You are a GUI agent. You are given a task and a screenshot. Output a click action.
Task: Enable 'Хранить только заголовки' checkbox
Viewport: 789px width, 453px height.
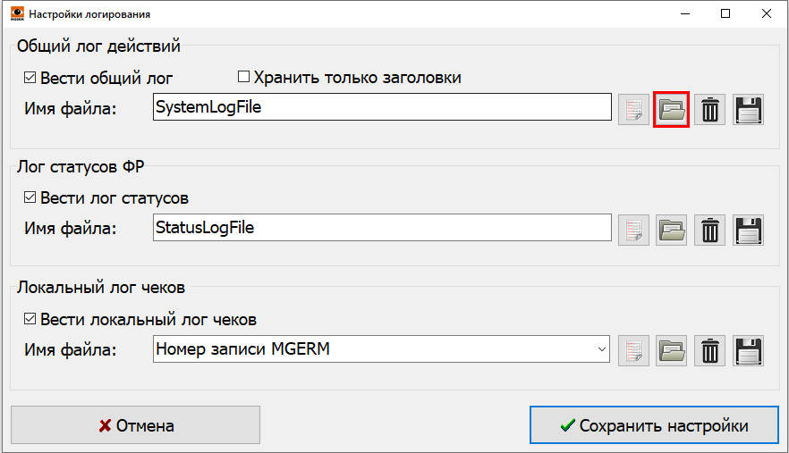click(x=243, y=78)
